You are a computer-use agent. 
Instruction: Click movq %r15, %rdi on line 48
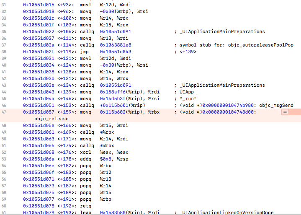tap(104, 125)
